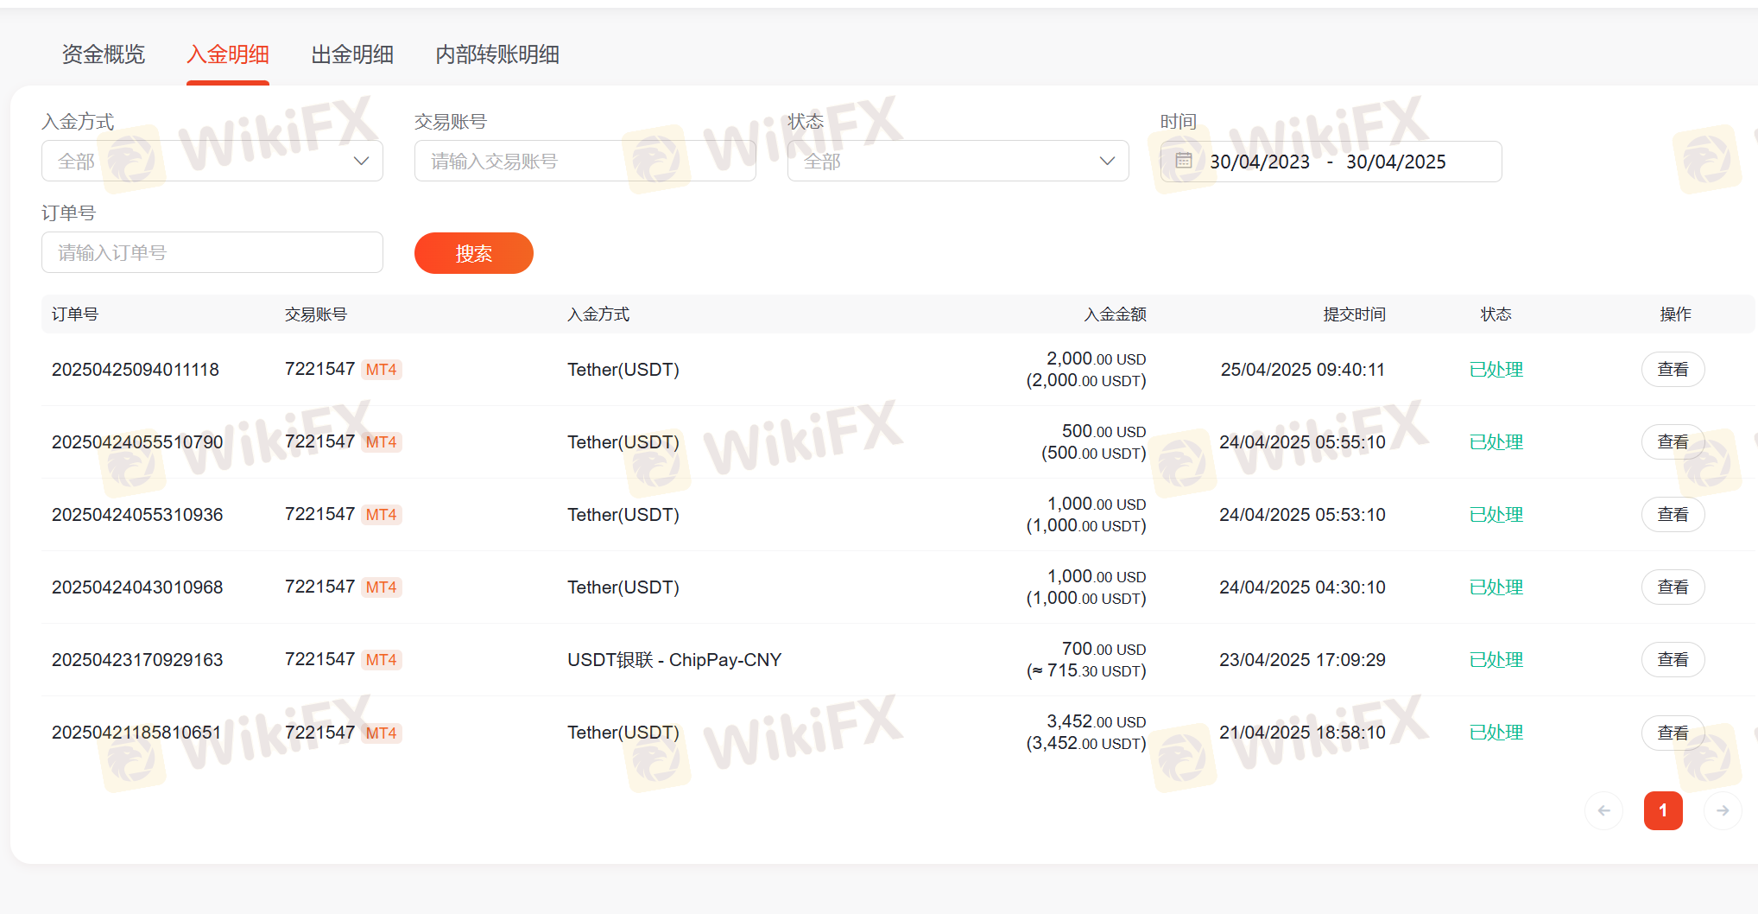This screenshot has height=914, width=1758.
Task: Click 已处理 status for 23/04/2025 17:09:29 row
Action: [1496, 660]
